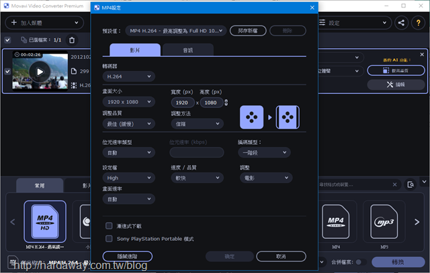Open the resize method dropdown
This screenshot has height=273, width=430.
point(197,124)
